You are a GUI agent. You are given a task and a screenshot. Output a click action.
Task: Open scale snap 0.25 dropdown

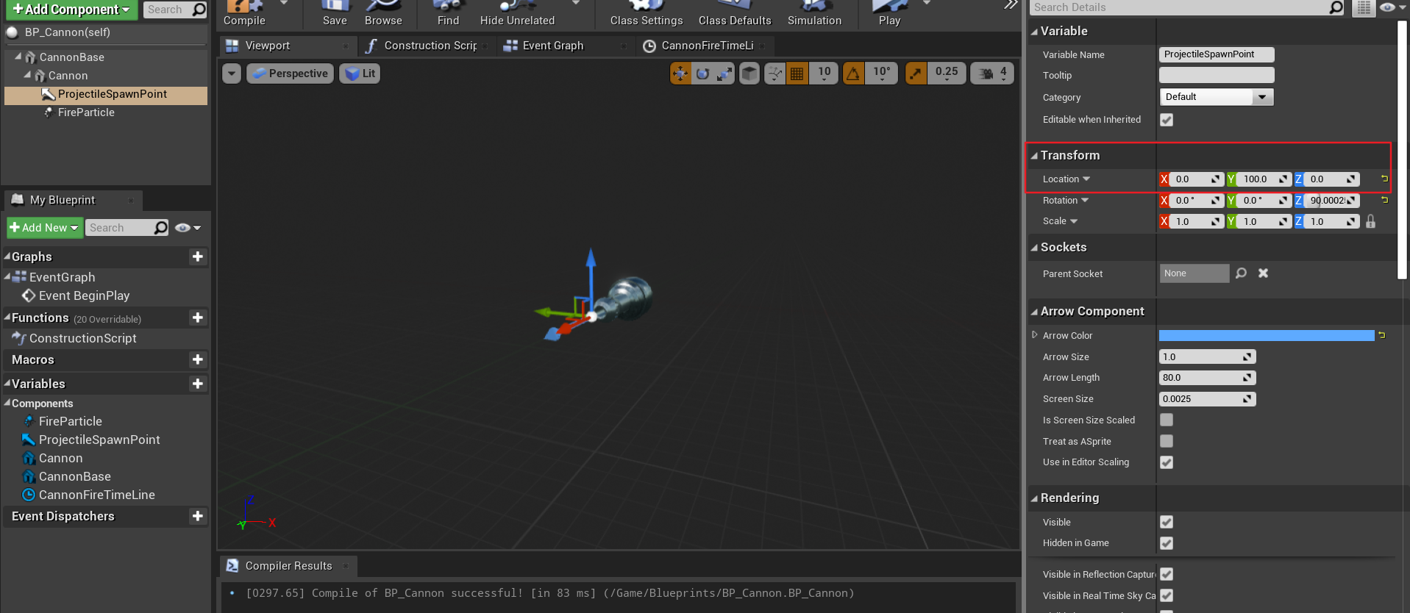[x=947, y=74]
